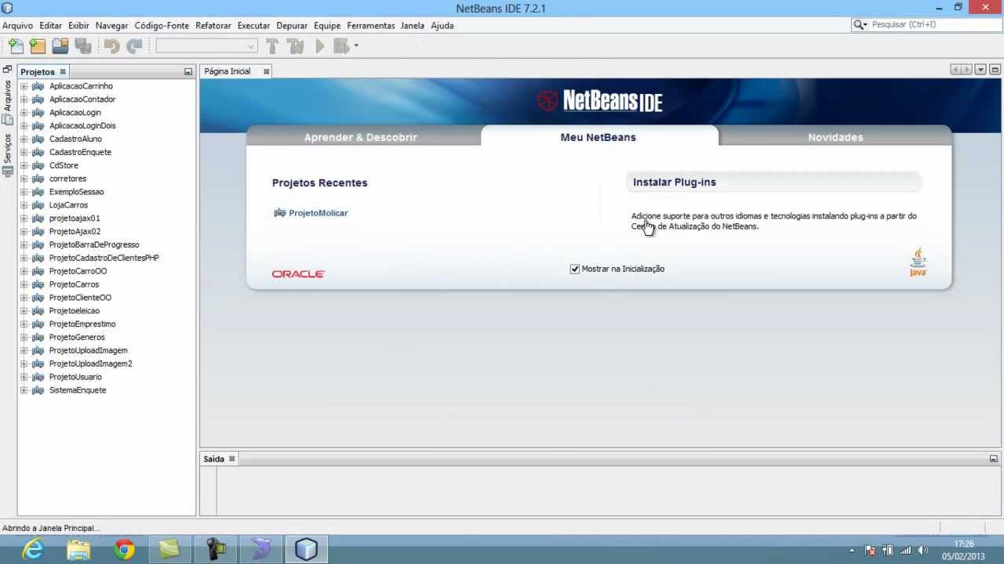The width and height of the screenshot is (1004, 564).
Task: Click the Open Project toolbar icon
Action: point(60,46)
